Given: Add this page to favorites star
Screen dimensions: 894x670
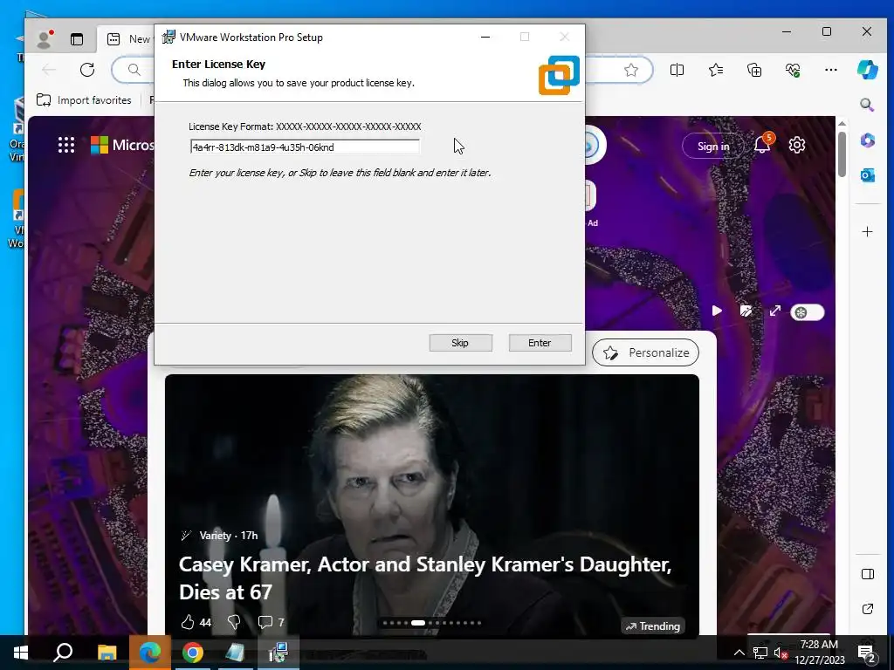Looking at the screenshot, I should point(630,70).
